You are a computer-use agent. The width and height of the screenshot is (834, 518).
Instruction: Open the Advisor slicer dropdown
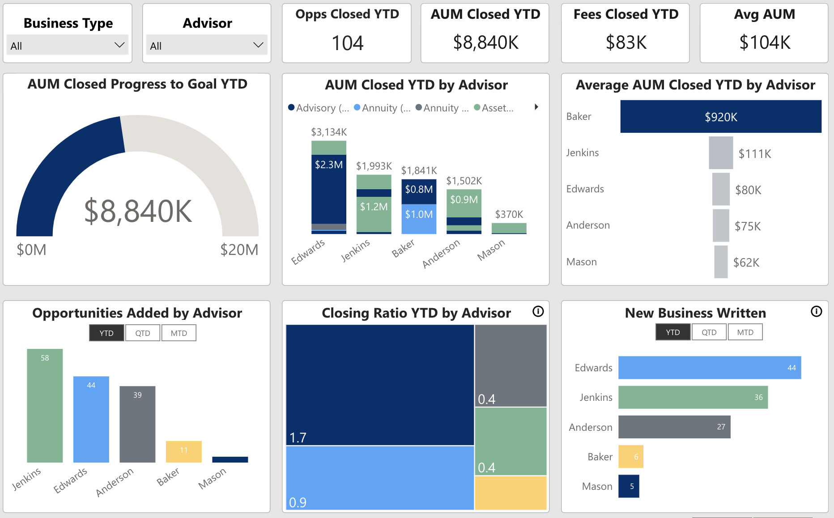[x=258, y=45]
